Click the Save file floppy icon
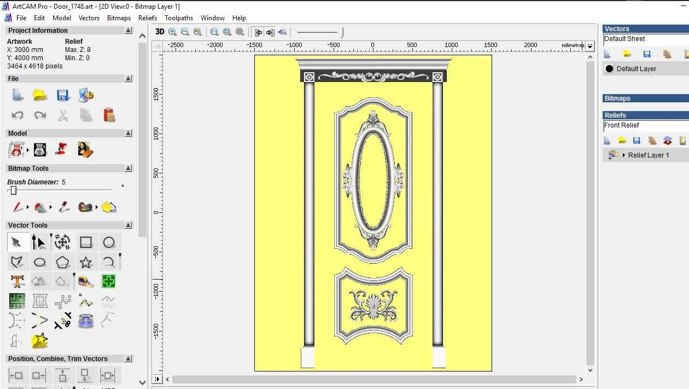This screenshot has height=389, width=689. 63,95
